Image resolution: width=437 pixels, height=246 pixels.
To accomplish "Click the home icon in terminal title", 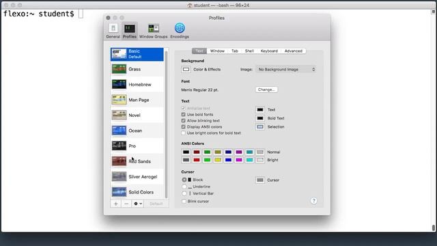I will (x=190, y=5).
